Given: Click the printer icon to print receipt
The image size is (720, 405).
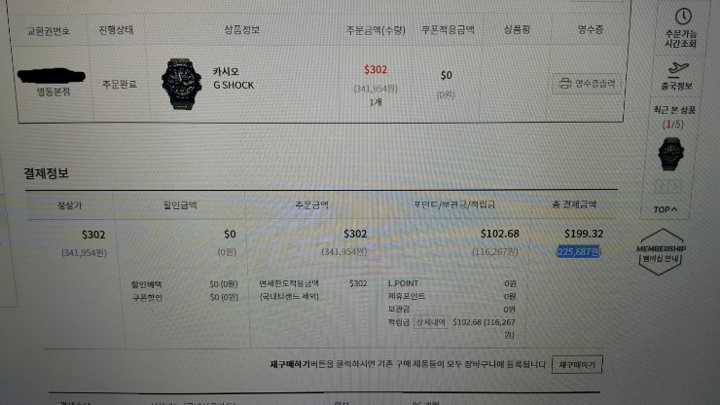Looking at the screenshot, I should click(x=564, y=83).
